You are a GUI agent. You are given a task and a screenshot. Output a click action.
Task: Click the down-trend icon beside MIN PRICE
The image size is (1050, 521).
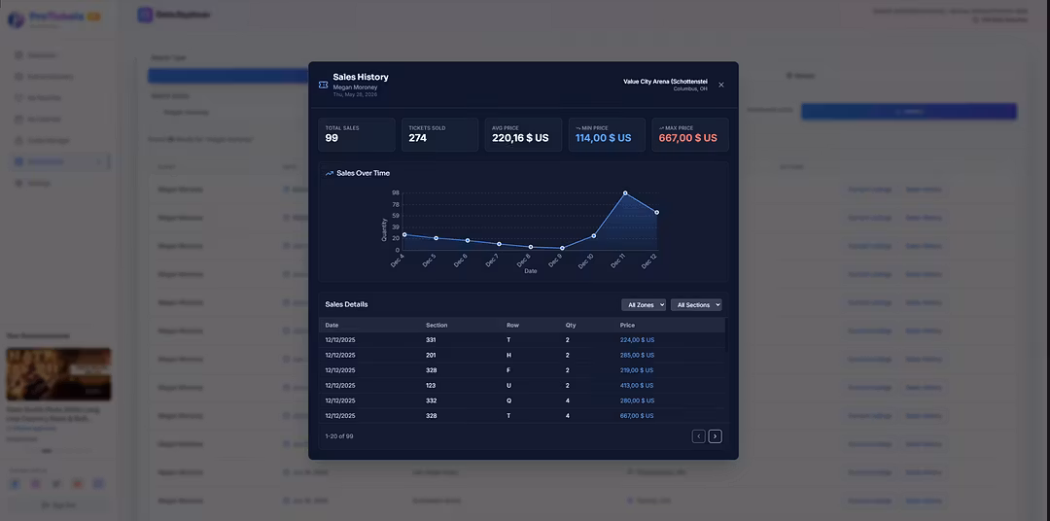point(578,127)
